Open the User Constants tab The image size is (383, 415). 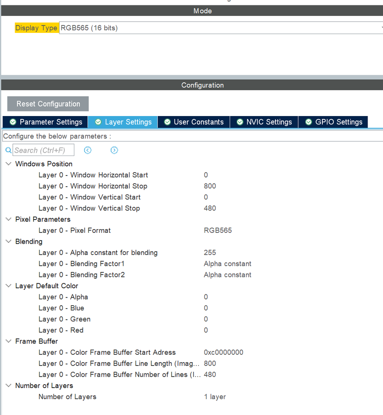point(194,122)
